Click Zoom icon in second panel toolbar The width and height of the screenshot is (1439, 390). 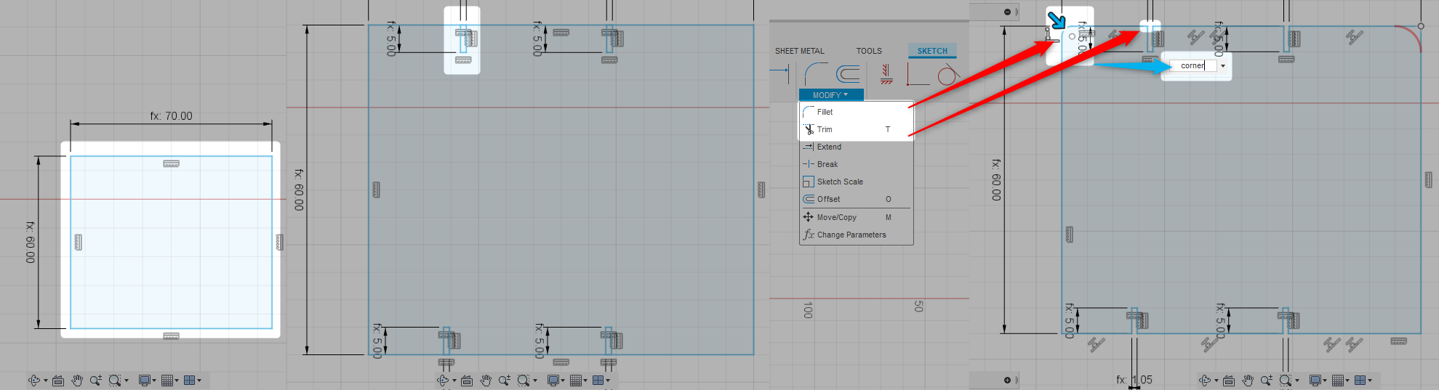pos(504,380)
